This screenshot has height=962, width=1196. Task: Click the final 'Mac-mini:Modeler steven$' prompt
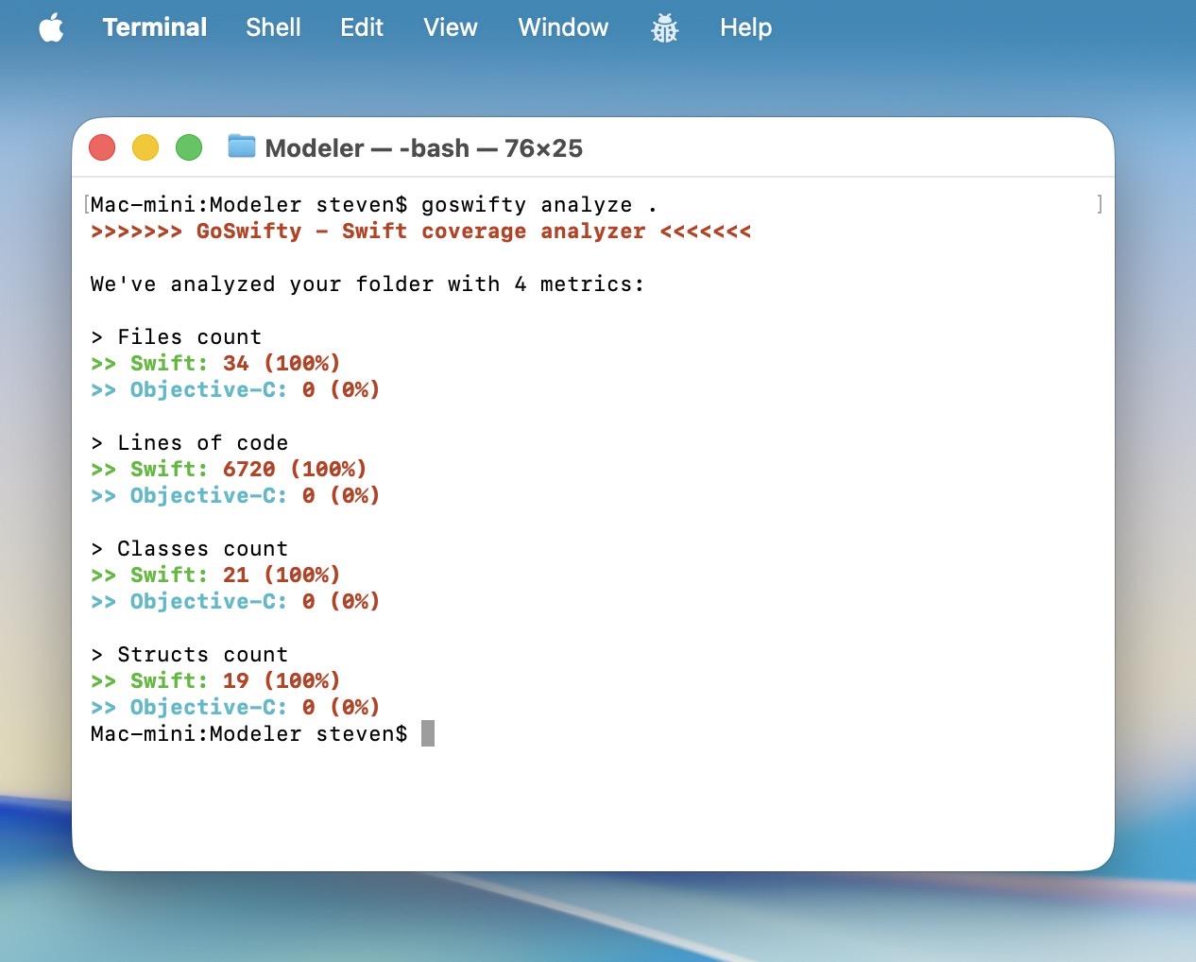[248, 734]
